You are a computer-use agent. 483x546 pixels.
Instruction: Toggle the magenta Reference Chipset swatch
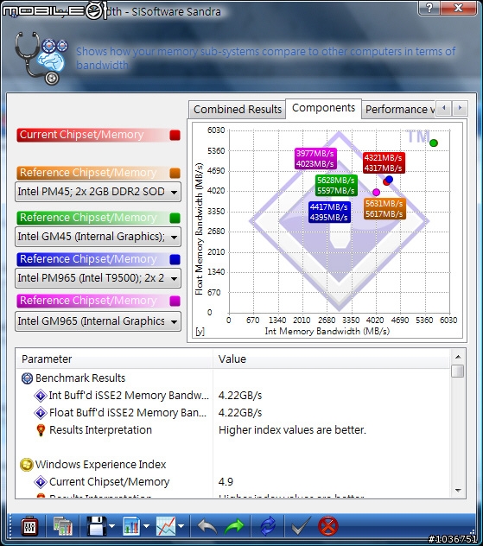(175, 301)
